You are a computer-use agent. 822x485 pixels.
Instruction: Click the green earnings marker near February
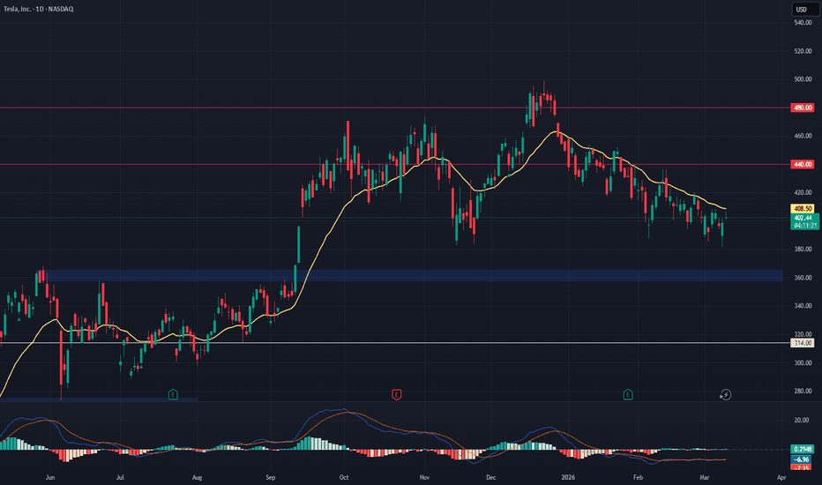pyautogui.click(x=628, y=394)
